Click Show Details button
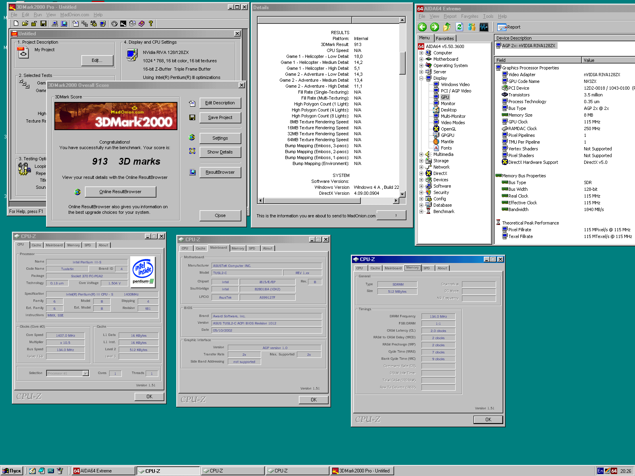The image size is (635, 476). pos(220,152)
